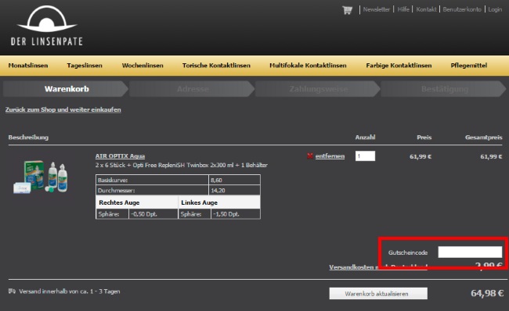Open the Tageslinsen menu

click(85, 66)
